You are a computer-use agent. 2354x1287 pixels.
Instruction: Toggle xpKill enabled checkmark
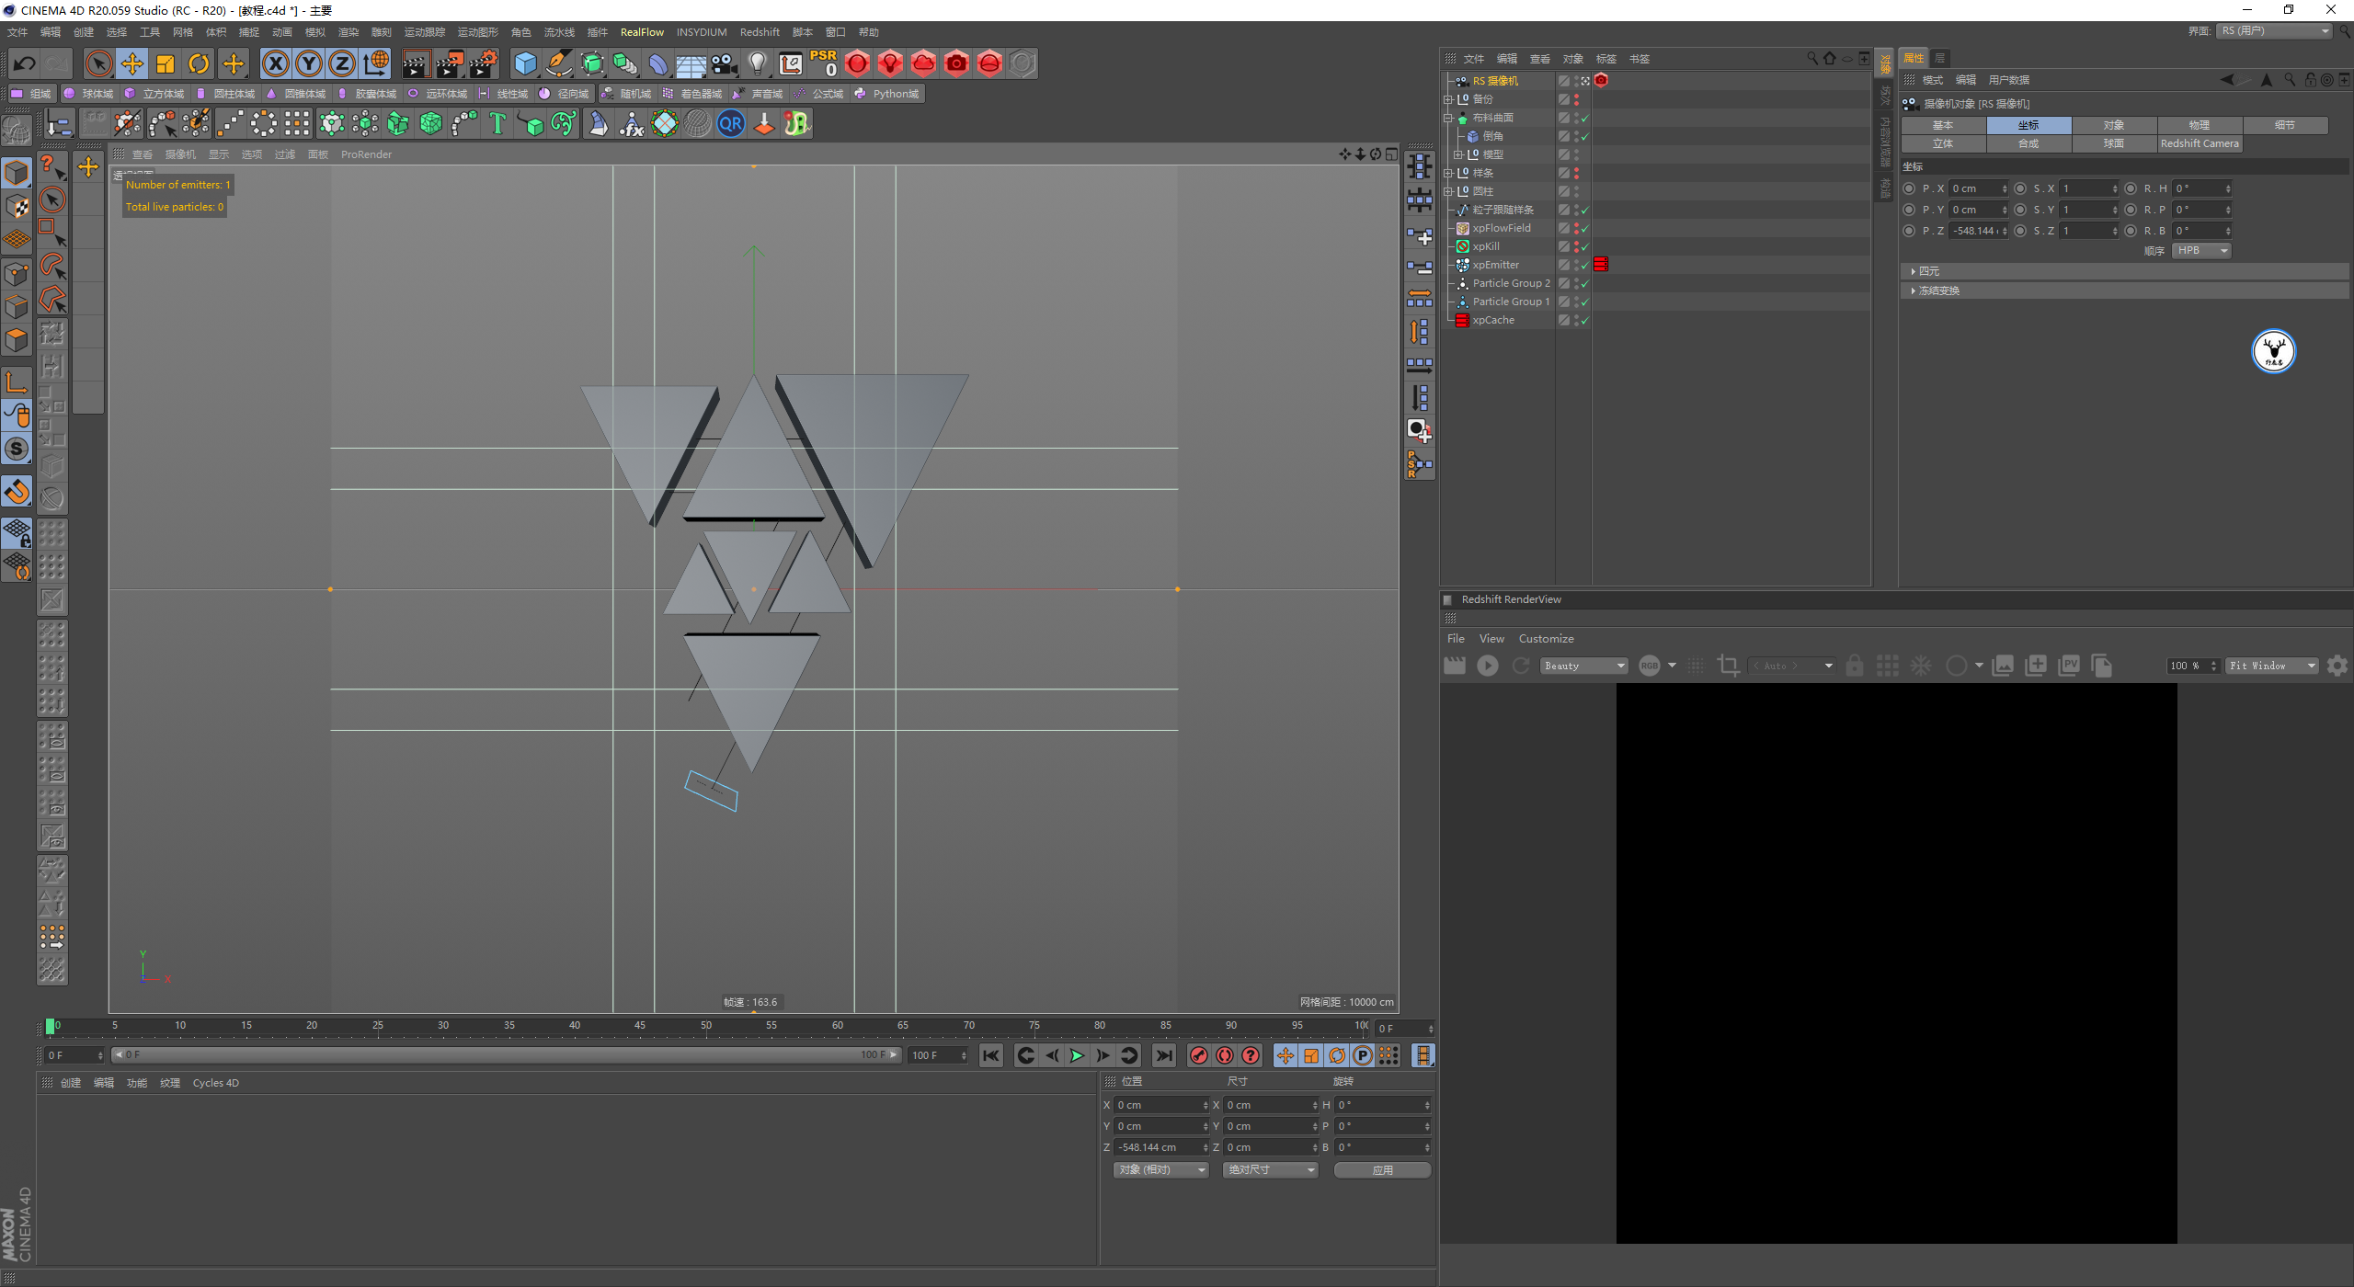point(1584,246)
